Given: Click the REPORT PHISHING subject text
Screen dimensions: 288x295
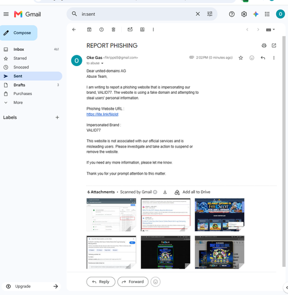Looking at the screenshot, I should click(x=112, y=45).
